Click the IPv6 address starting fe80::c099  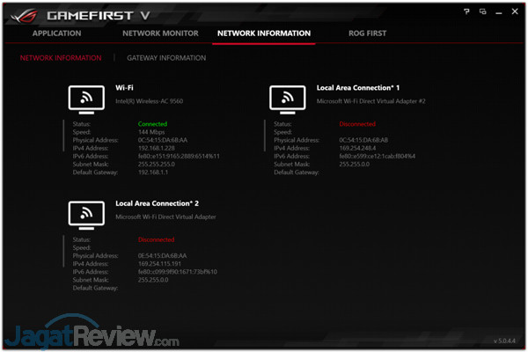coord(178,272)
